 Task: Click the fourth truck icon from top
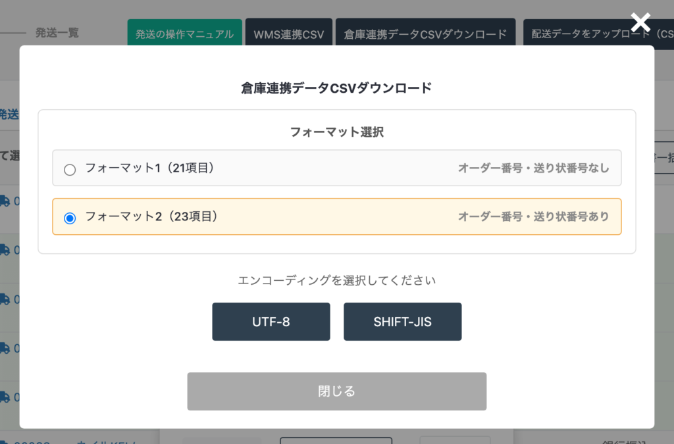coord(5,348)
